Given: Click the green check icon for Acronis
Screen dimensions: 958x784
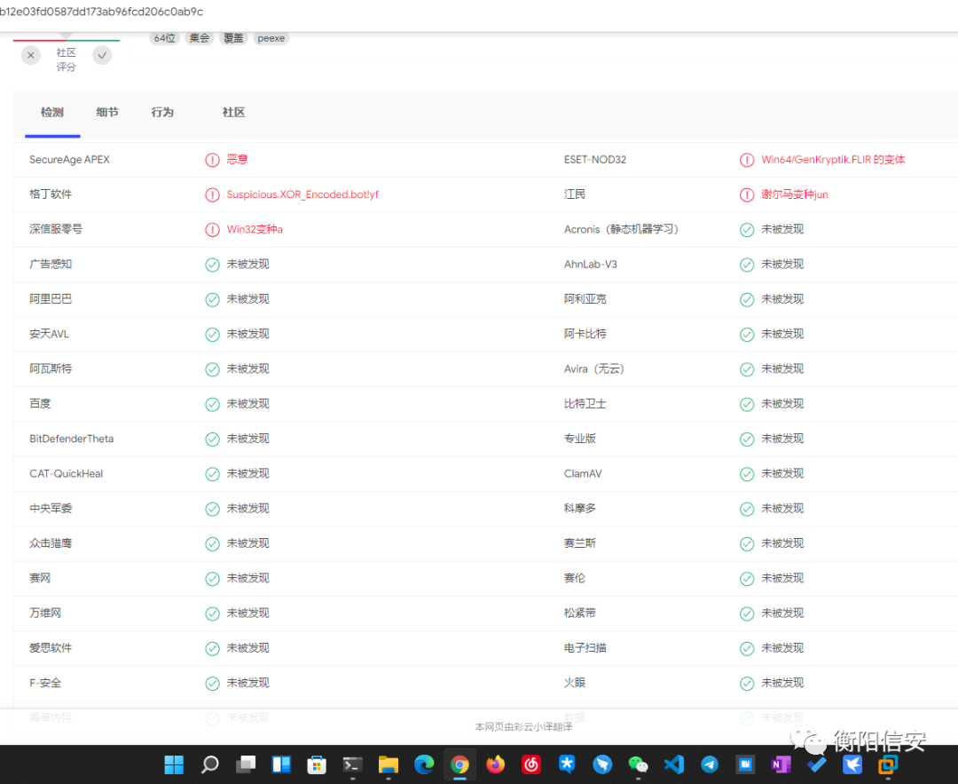Looking at the screenshot, I should [x=747, y=230].
